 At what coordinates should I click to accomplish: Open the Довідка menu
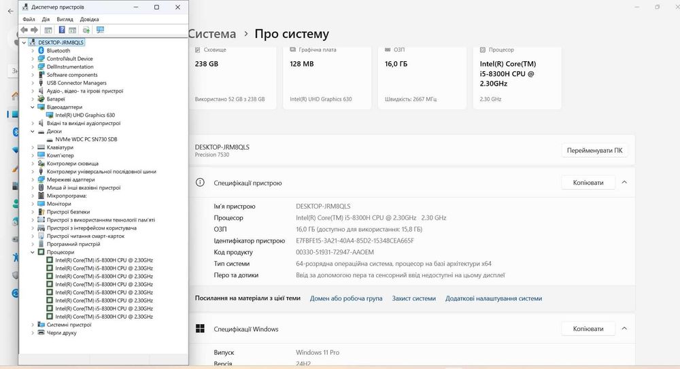coord(89,20)
